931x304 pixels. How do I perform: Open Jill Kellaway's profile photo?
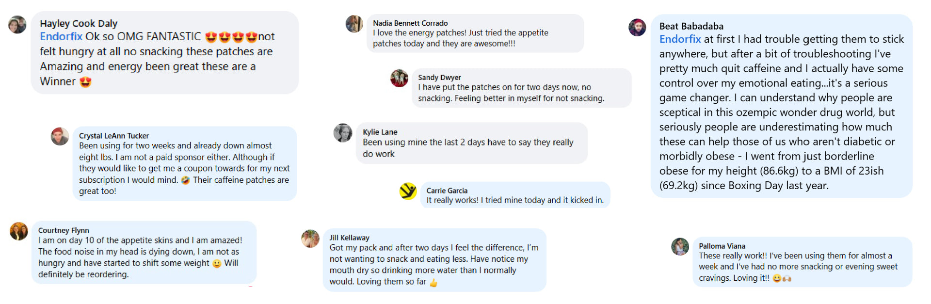pyautogui.click(x=310, y=239)
